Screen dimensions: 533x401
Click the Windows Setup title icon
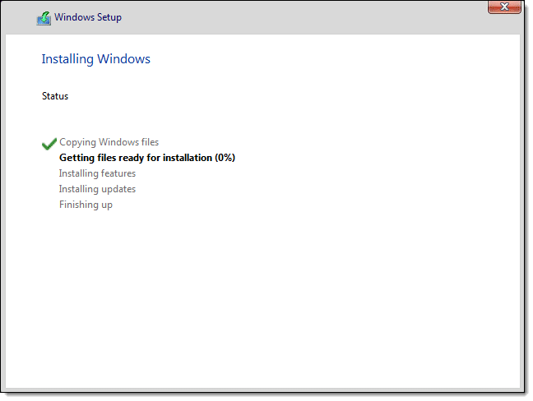pyautogui.click(x=44, y=18)
